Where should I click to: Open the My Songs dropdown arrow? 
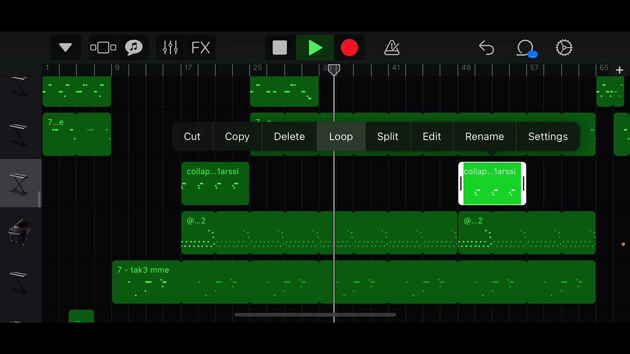(x=65, y=48)
